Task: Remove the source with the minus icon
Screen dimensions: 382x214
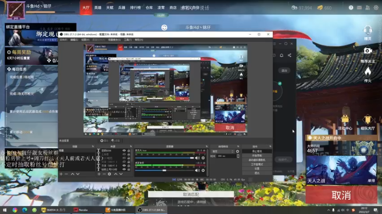Action: tap(104, 174)
